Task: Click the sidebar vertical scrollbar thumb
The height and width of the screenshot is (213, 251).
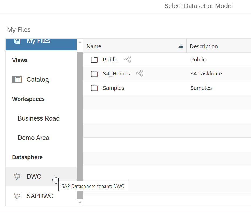Action: (x=80, y=121)
